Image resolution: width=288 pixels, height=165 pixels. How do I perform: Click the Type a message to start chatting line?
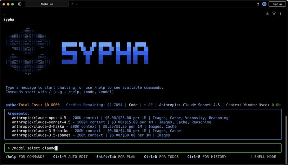(x=84, y=87)
